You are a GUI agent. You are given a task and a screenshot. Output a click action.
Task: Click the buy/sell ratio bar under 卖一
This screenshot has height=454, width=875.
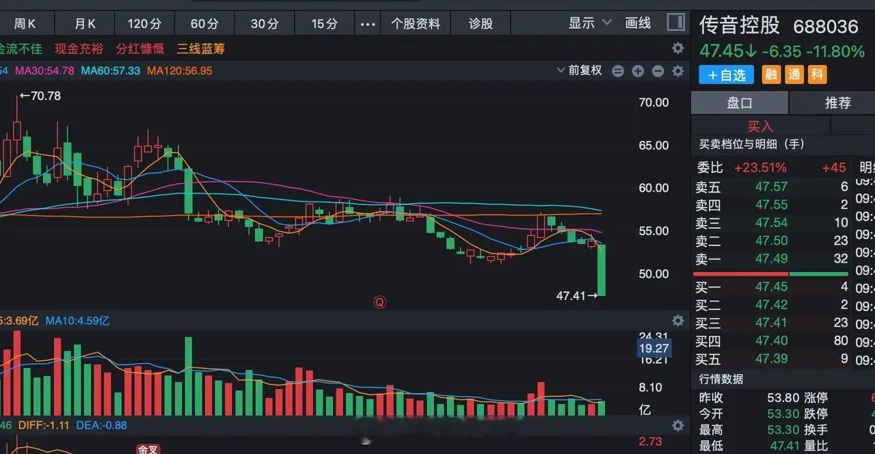770,273
